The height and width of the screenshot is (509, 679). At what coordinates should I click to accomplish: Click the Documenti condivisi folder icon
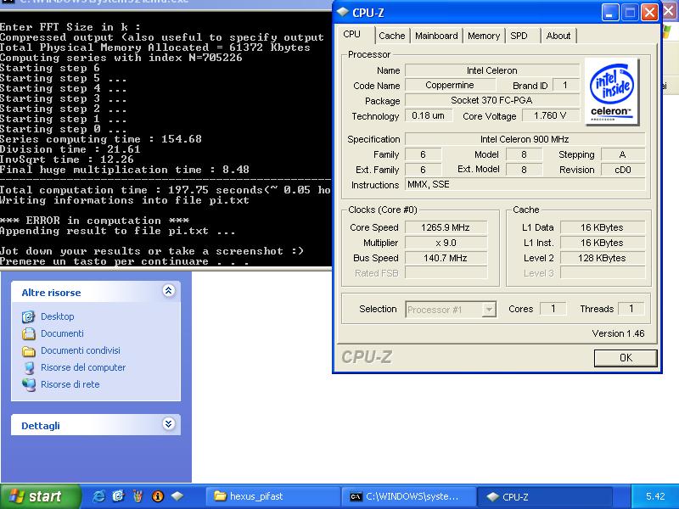point(29,350)
